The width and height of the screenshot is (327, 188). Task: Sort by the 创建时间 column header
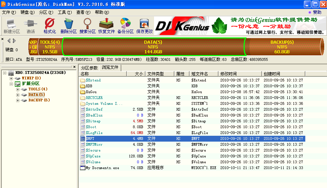(x=283, y=74)
